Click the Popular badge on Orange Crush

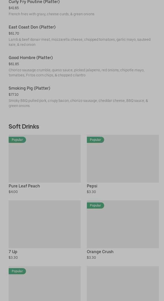[95, 206]
